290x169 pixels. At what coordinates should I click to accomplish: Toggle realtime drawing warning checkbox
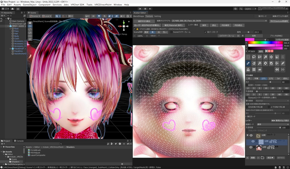[134, 29]
